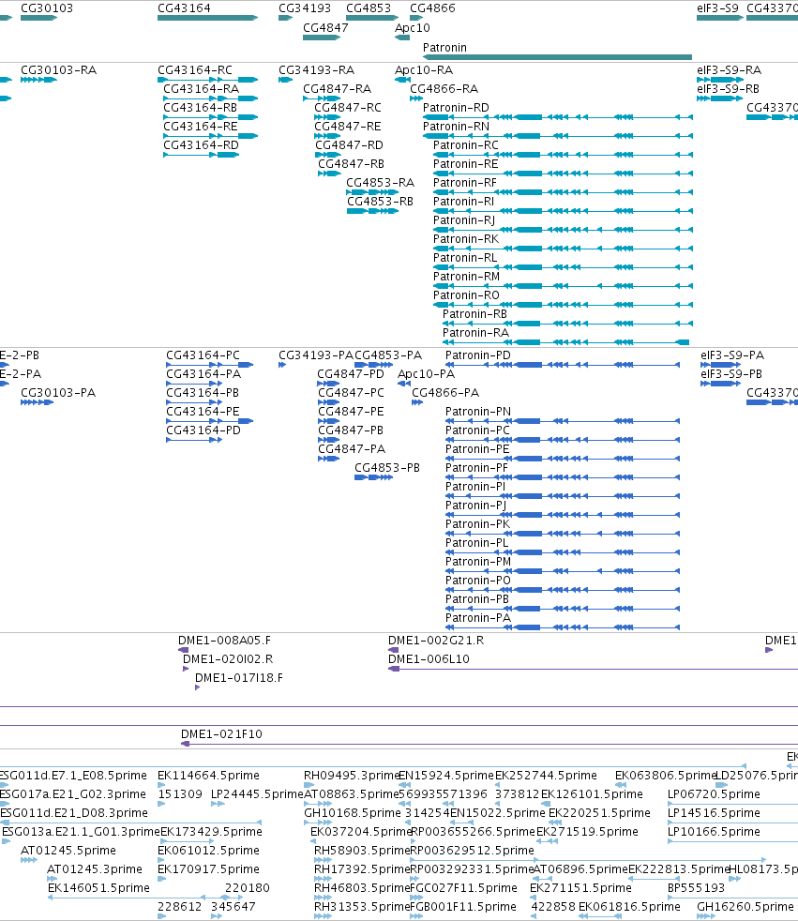Click EST GH16260.5prime
798x921 pixels.
pos(745,908)
